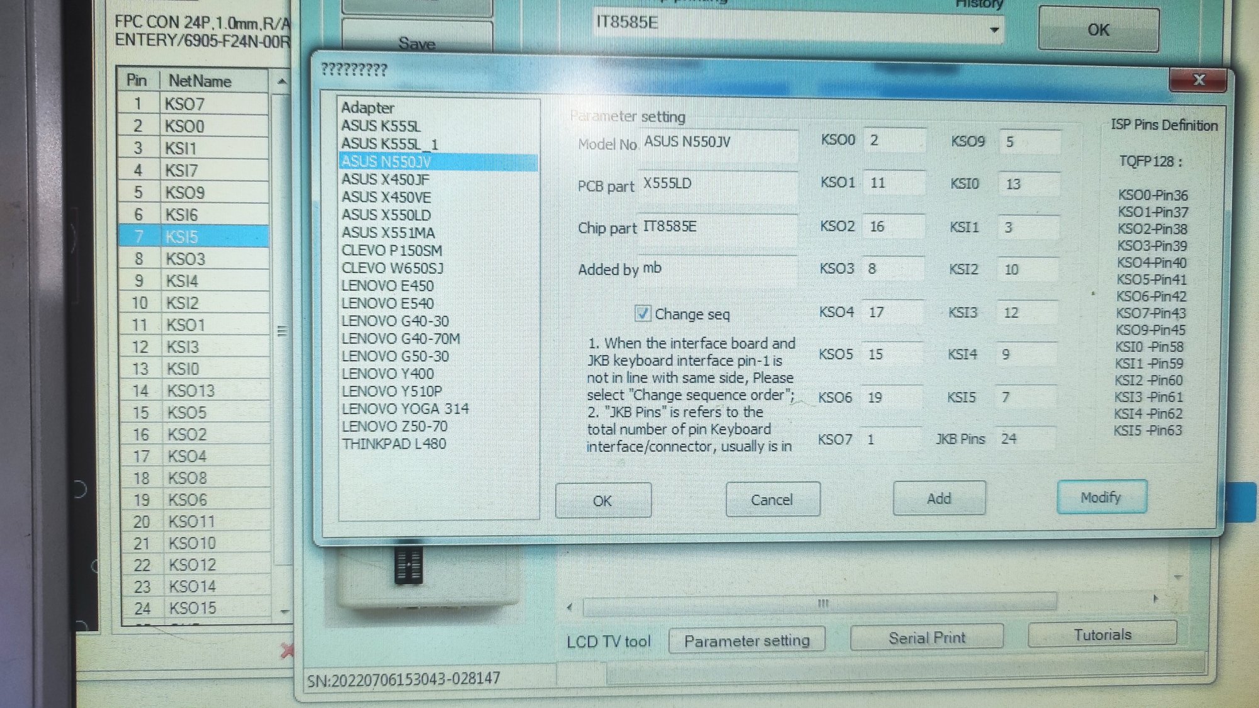This screenshot has width=1259, height=708.
Task: Click the KSO5 value field
Action: (893, 354)
